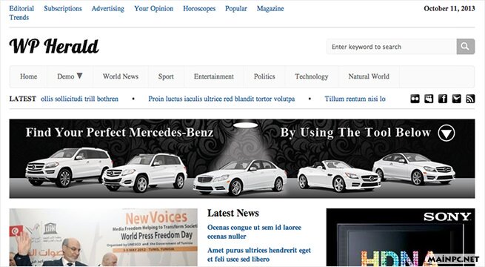Select the Technology menu item
The height and width of the screenshot is (267, 485).
click(x=312, y=76)
